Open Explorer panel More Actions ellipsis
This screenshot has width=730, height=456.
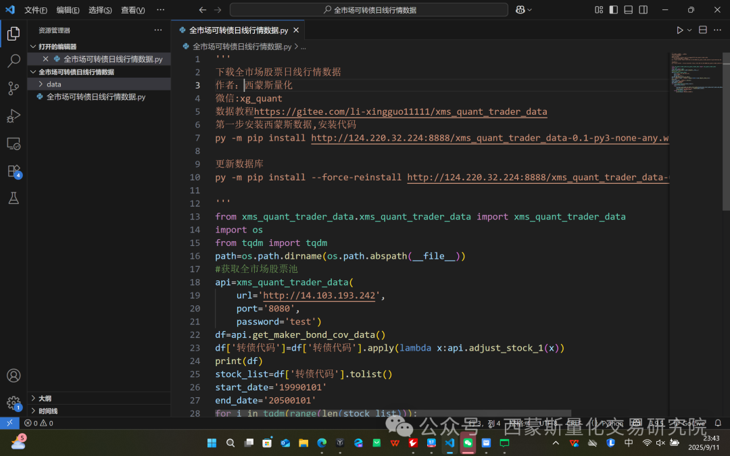tap(158, 30)
